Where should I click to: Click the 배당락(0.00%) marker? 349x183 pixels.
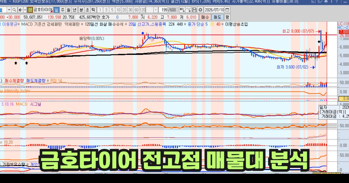[x=92, y=38]
